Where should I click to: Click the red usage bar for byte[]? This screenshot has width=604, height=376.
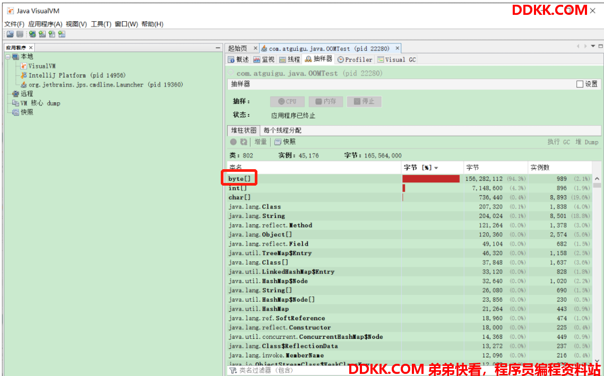[431, 179]
